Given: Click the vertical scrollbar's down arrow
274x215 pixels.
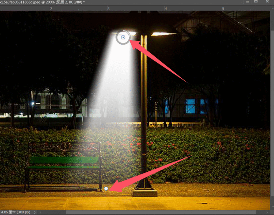Looking at the screenshot, I should (x=272, y=207).
